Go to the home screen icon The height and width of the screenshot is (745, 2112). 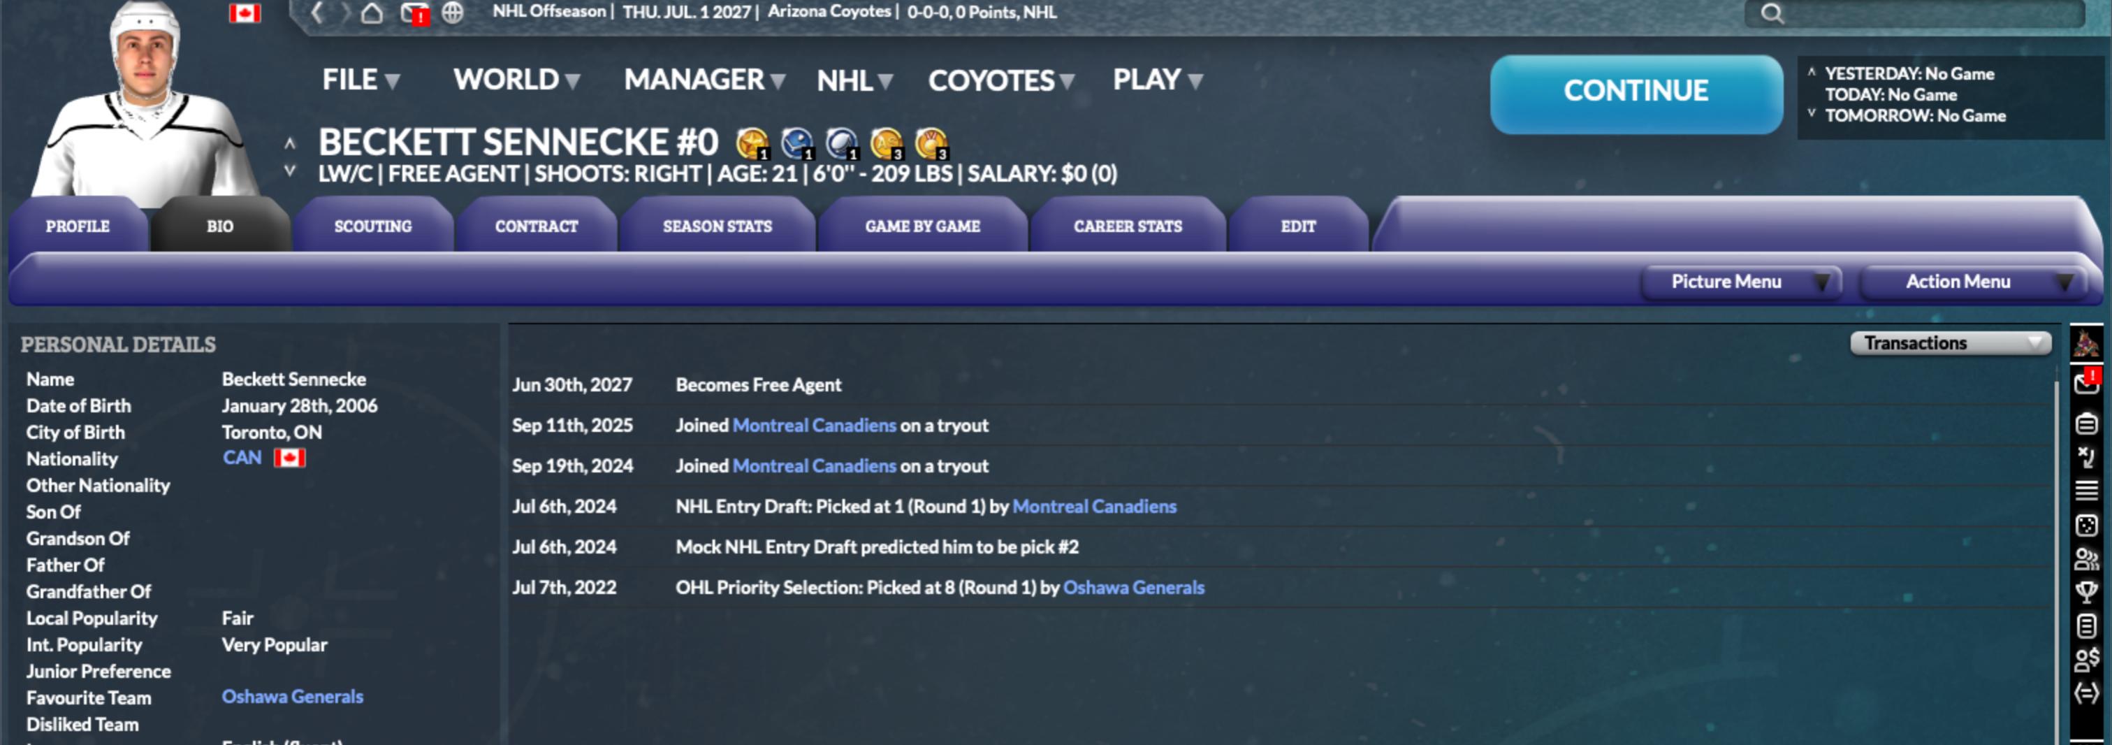[372, 13]
